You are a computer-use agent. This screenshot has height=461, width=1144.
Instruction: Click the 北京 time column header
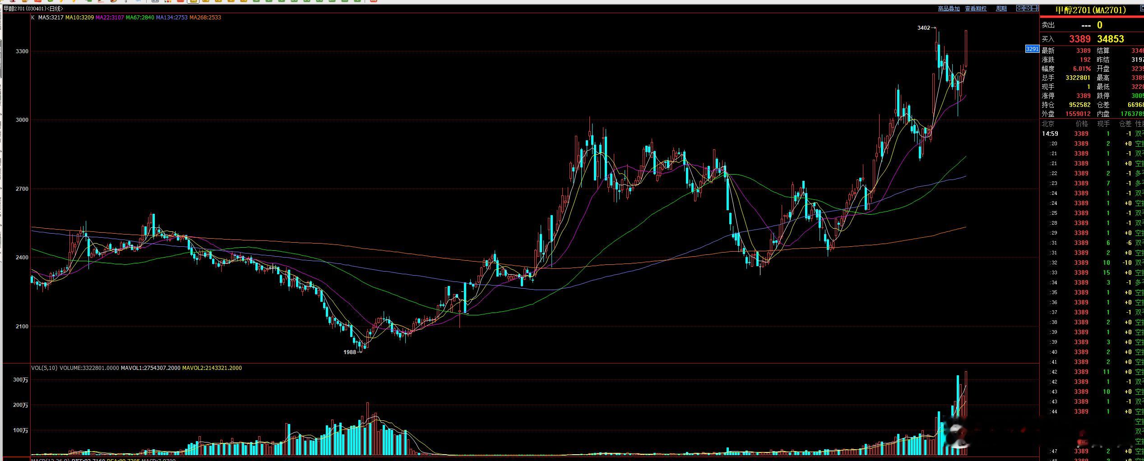click(x=1048, y=124)
